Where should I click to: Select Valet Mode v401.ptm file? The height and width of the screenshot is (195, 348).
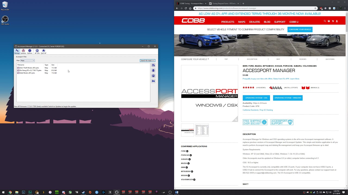click(x=26, y=73)
